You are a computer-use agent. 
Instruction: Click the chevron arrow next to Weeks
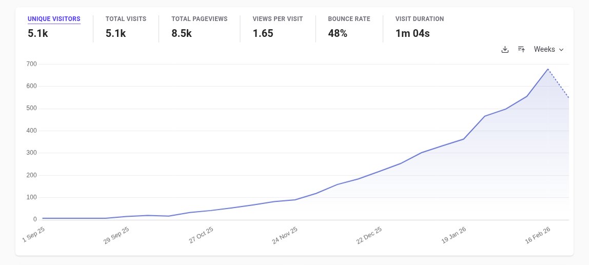click(x=561, y=50)
